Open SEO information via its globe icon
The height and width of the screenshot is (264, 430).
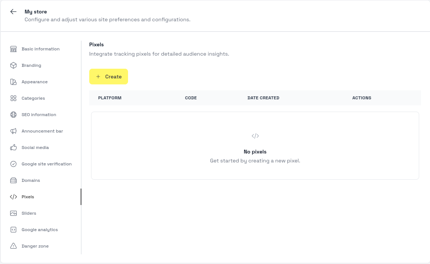pos(13,115)
